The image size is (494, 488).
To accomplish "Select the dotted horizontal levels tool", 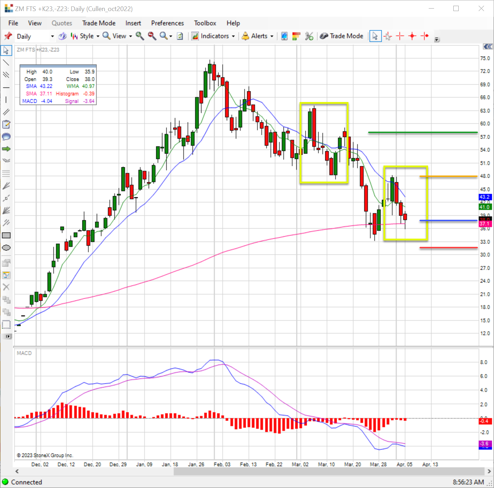I will (6, 174).
